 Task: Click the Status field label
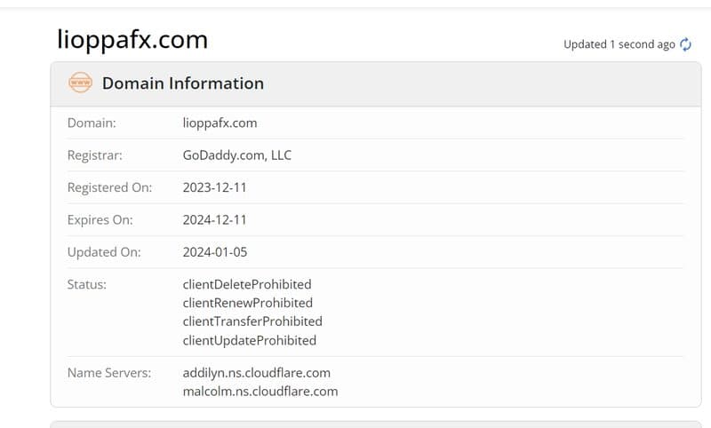(x=87, y=284)
